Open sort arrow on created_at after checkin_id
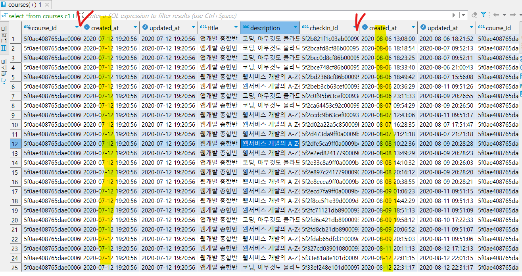The height and width of the screenshot is (276, 522). [x=413, y=27]
